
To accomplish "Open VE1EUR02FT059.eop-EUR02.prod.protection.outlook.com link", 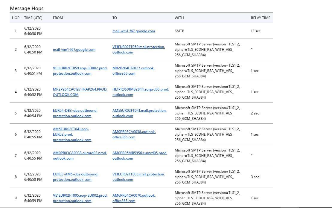I will (80, 71).
